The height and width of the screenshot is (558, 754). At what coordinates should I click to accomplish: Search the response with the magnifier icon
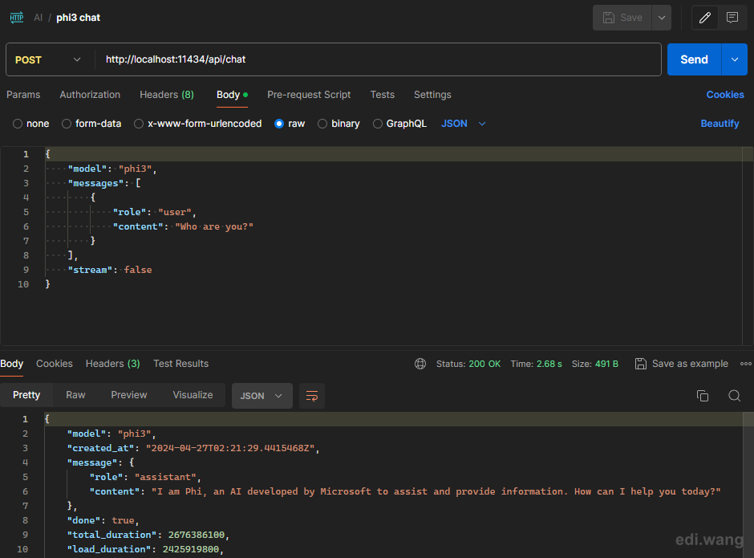point(734,396)
